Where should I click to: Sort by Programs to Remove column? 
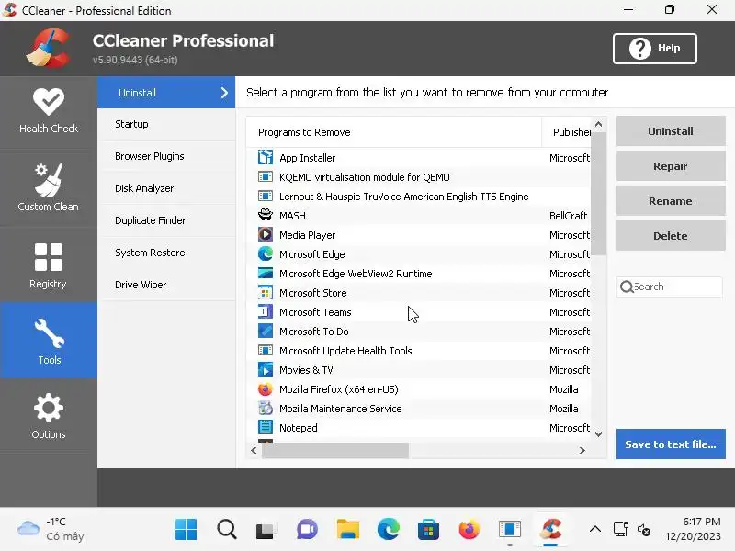394,132
